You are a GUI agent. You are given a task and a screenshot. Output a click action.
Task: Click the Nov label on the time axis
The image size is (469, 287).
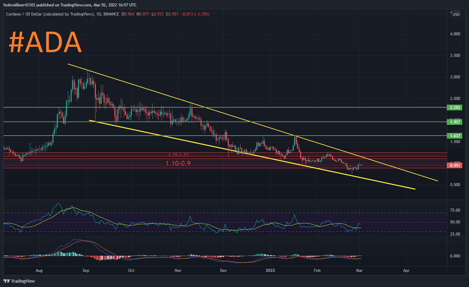pyautogui.click(x=178, y=270)
